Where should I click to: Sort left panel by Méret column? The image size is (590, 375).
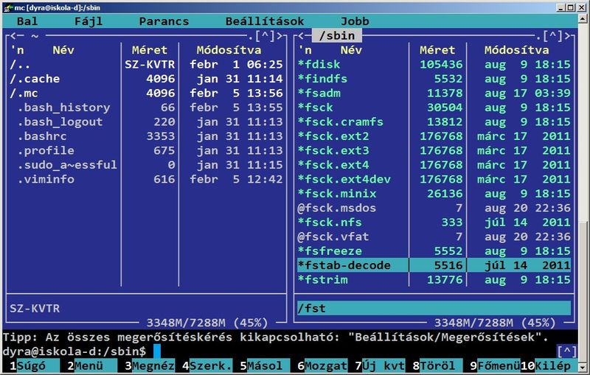coord(150,50)
